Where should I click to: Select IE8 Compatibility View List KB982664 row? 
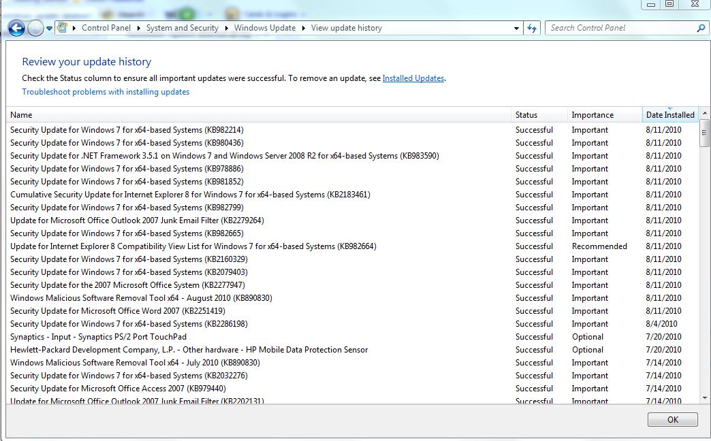(x=352, y=246)
